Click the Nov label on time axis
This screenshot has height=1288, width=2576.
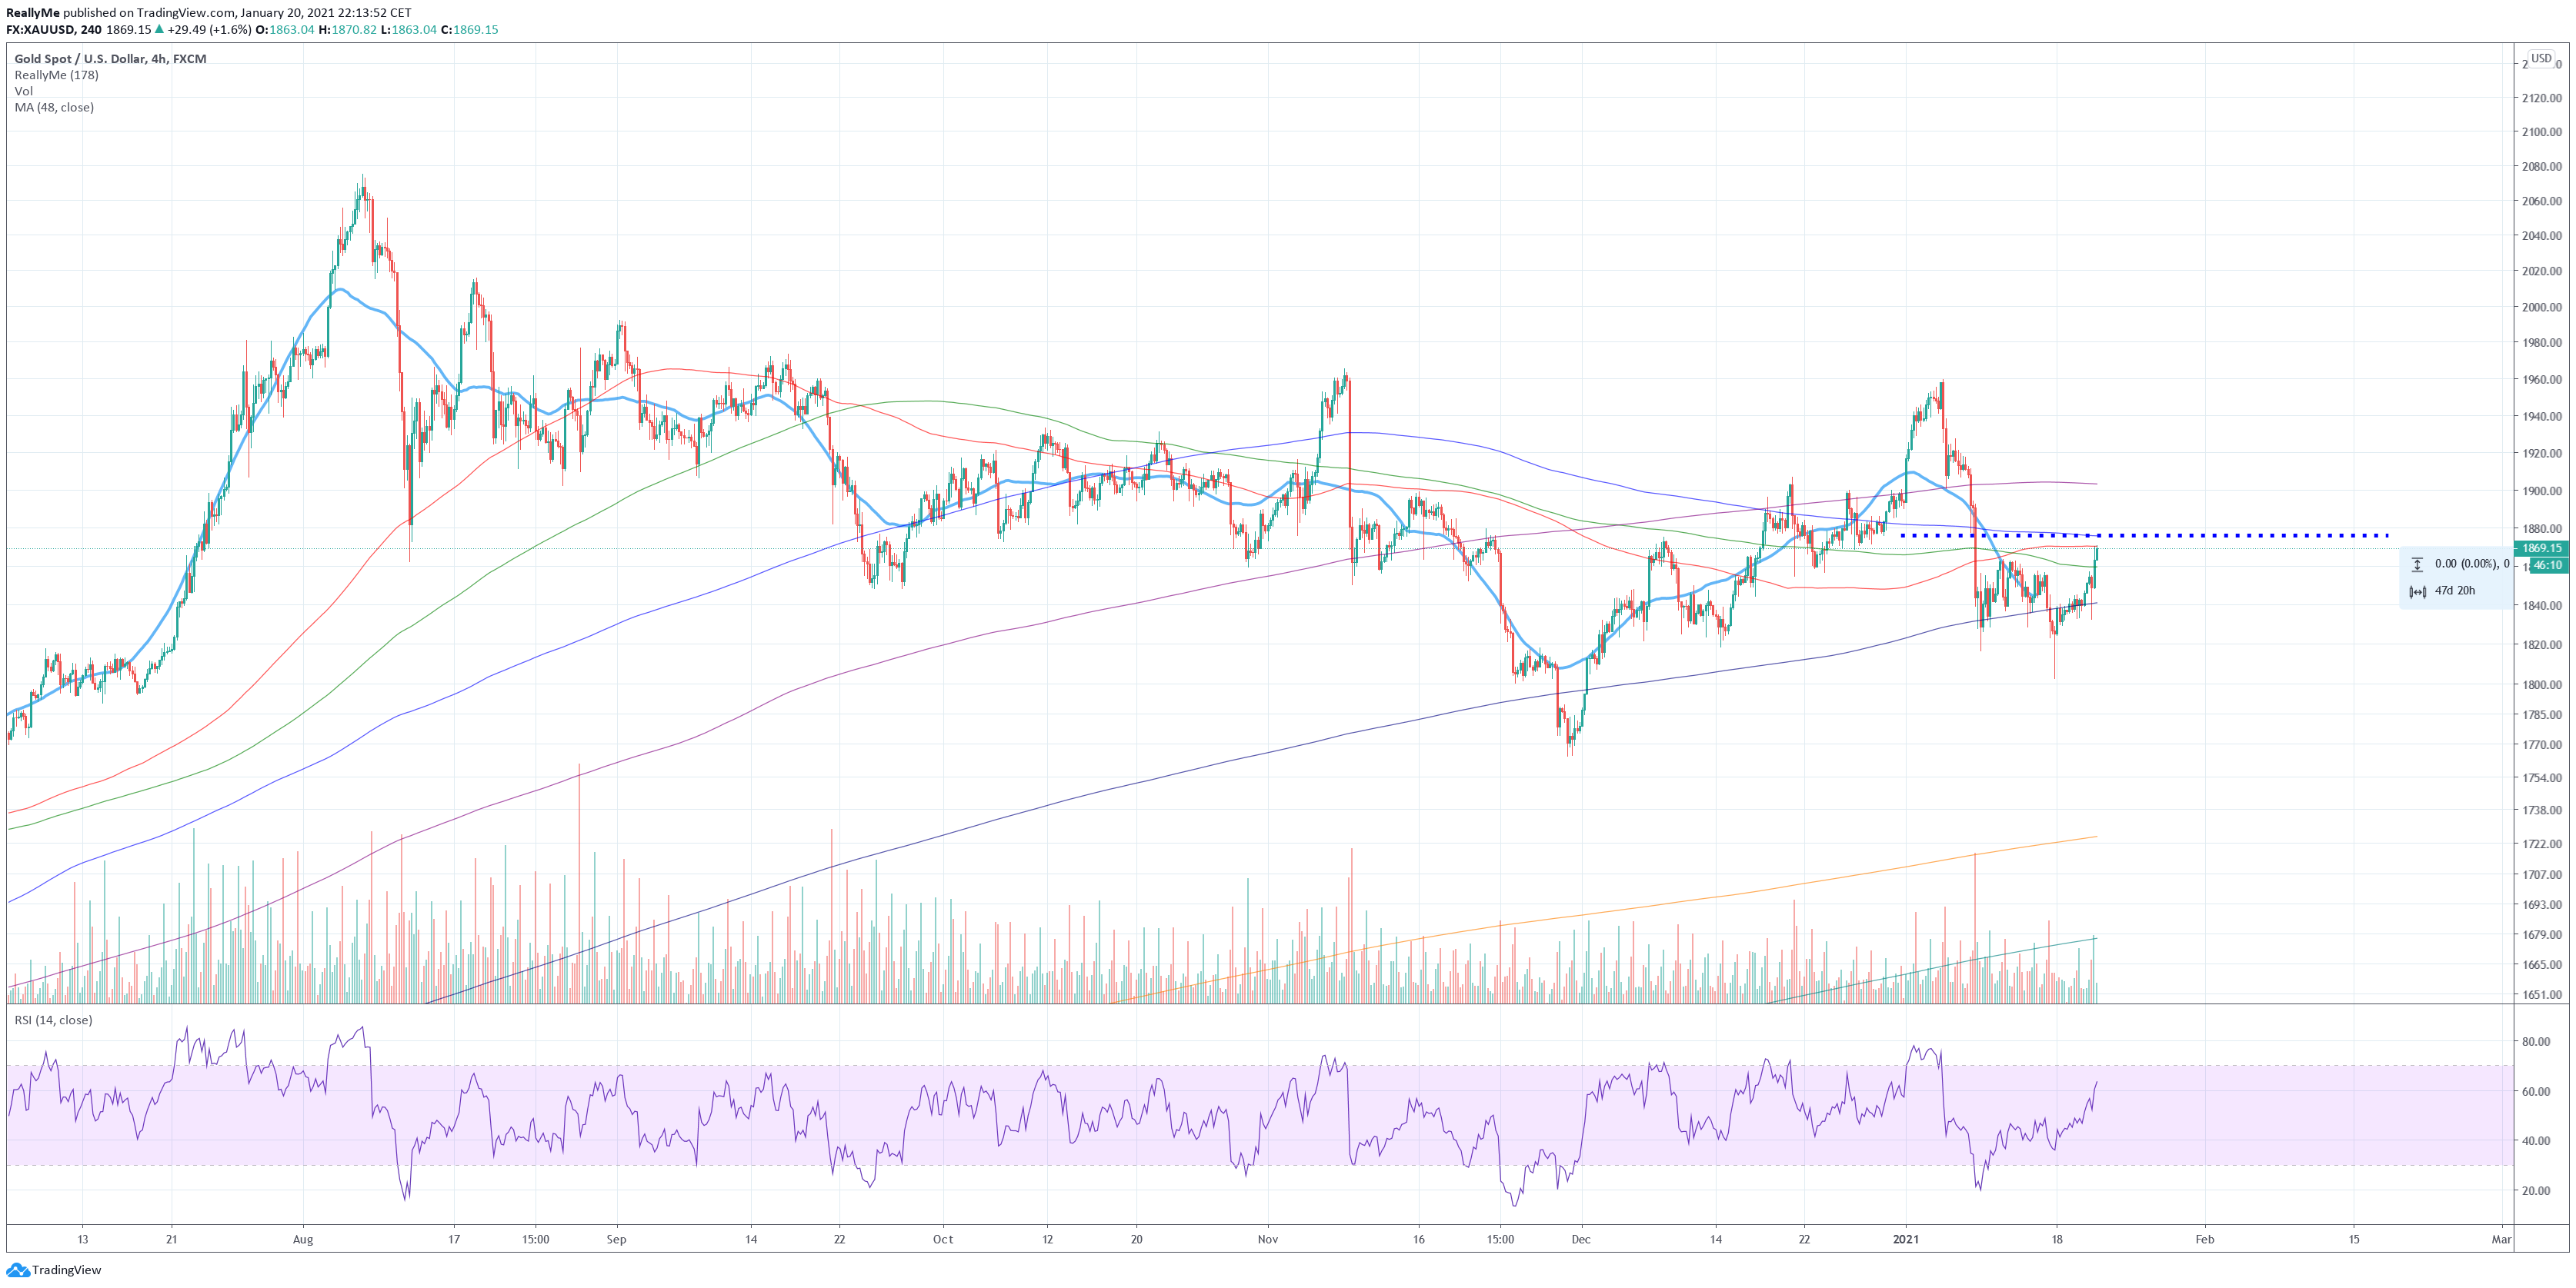(1268, 1239)
